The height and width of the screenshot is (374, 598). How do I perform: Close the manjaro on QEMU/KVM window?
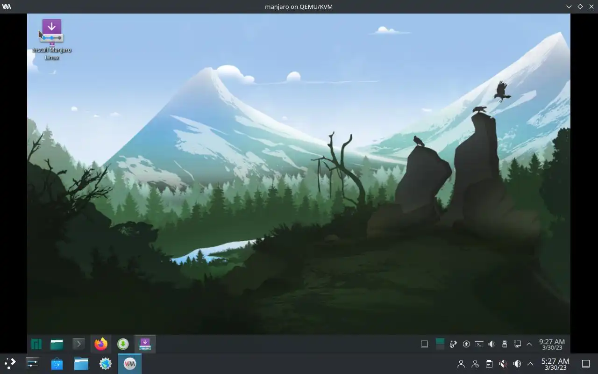[x=591, y=7]
